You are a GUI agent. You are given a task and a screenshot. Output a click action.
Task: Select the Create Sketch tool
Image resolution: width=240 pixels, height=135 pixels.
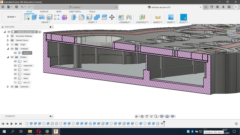point(27,17)
